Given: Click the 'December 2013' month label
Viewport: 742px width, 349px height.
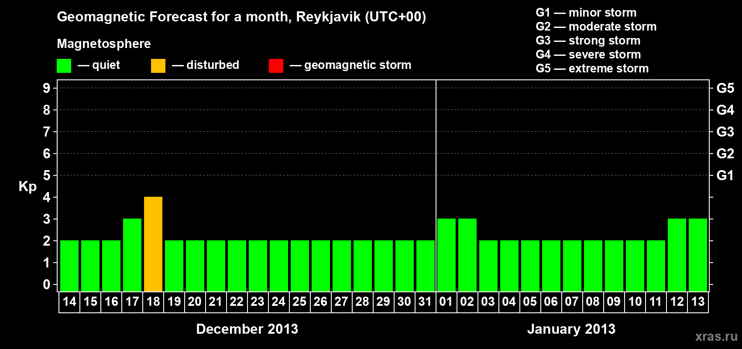Looking at the screenshot, I should 247,329.
